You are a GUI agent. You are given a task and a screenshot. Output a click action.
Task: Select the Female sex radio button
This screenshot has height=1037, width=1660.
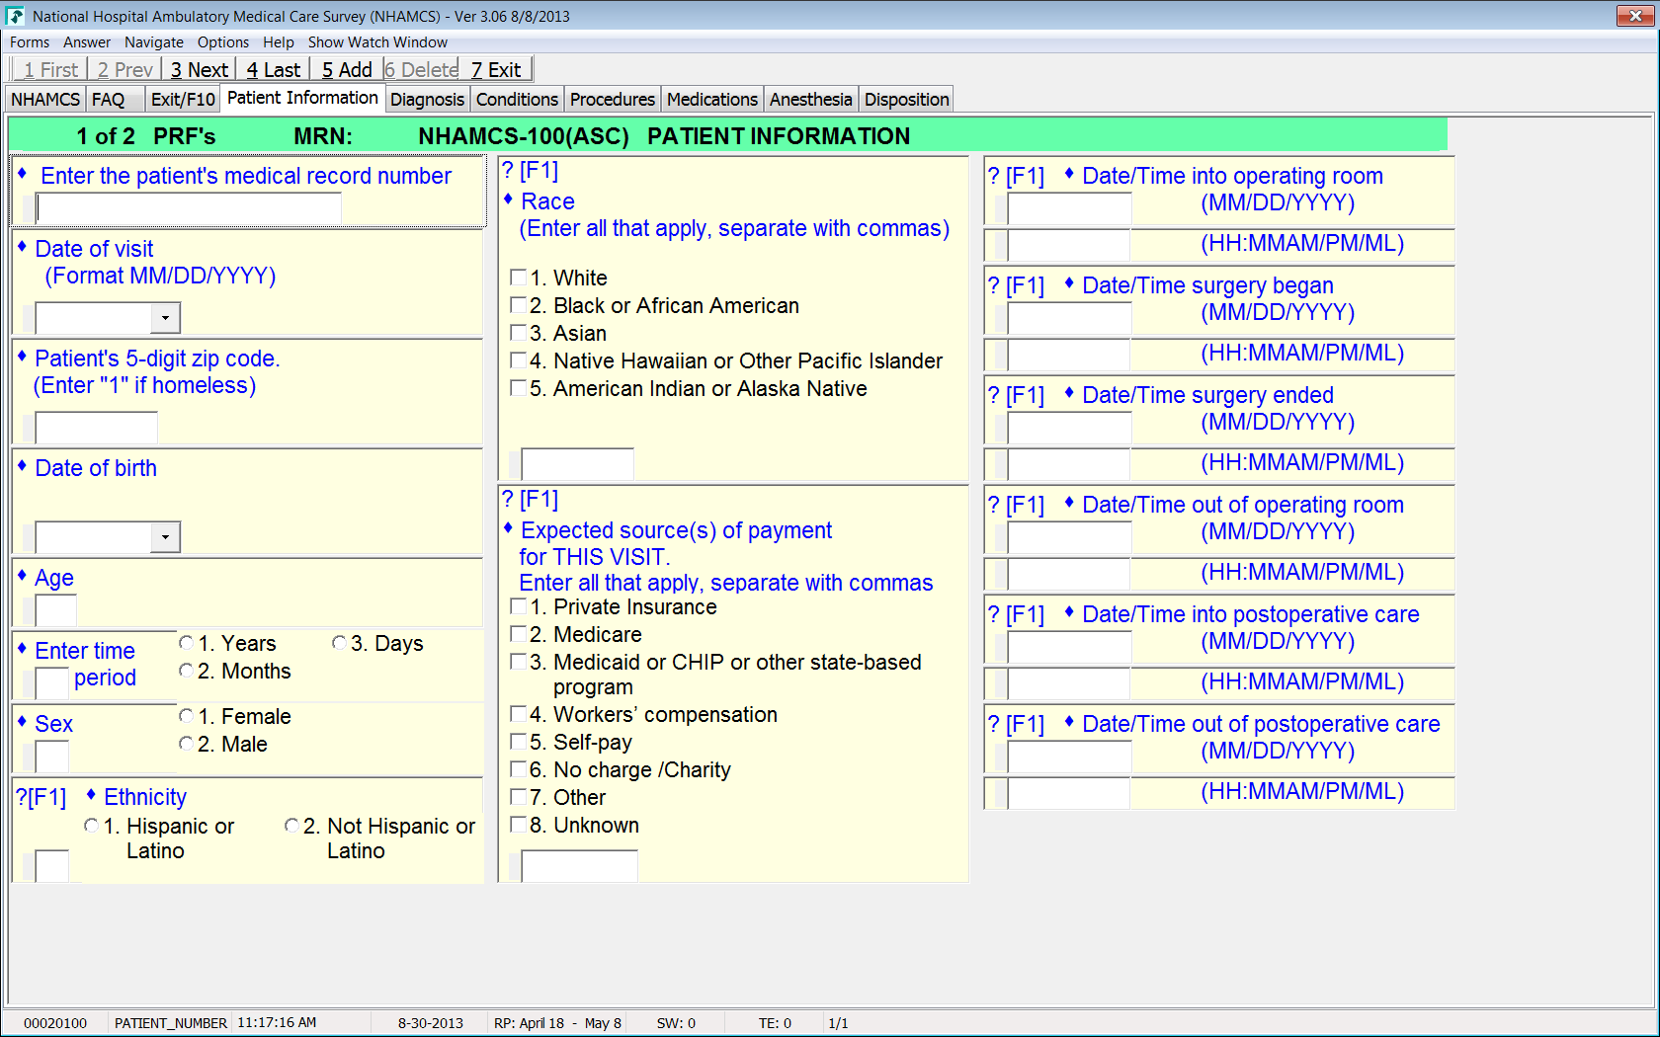[x=186, y=716]
